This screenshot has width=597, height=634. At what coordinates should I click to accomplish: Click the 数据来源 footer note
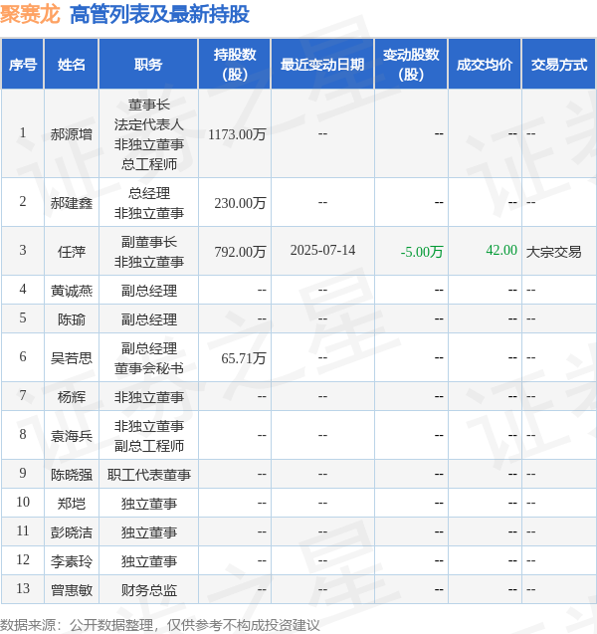pos(160,625)
